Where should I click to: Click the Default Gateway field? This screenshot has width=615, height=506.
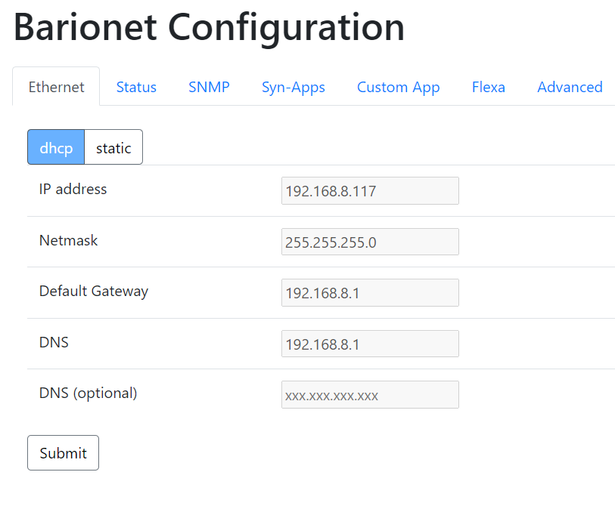[x=370, y=292]
